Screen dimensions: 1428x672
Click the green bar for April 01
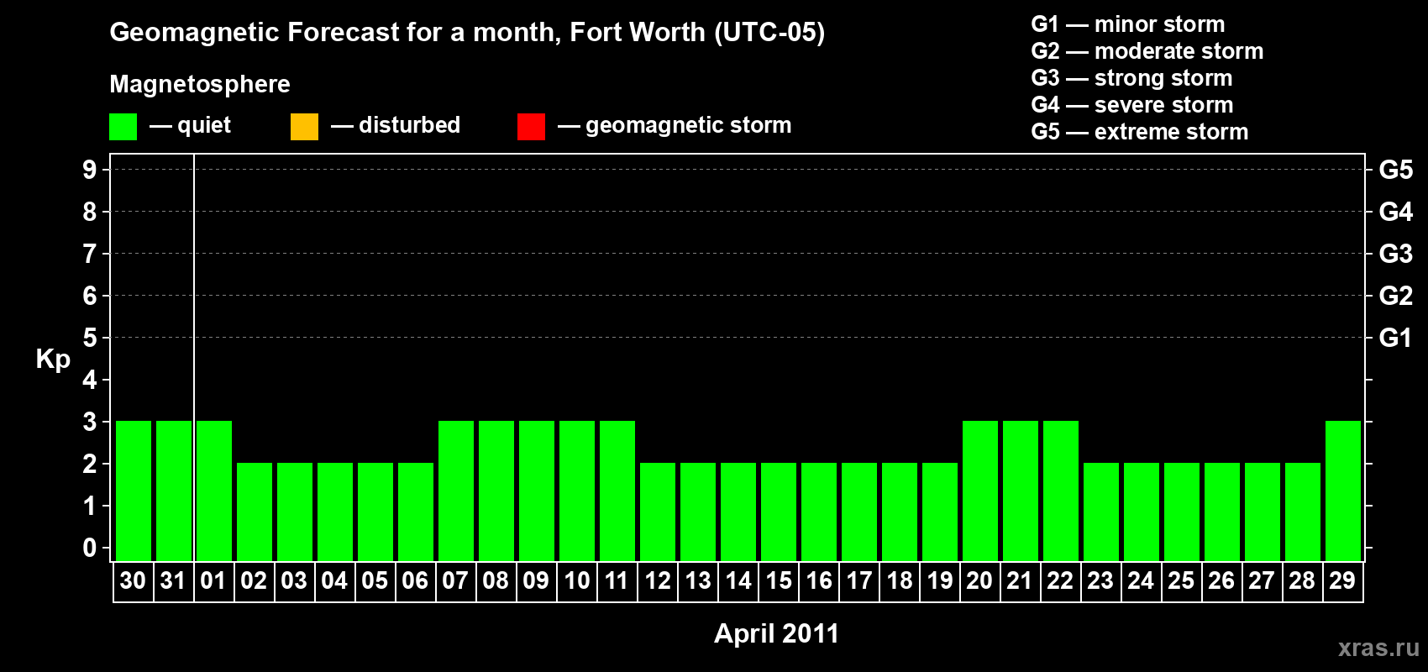214,491
